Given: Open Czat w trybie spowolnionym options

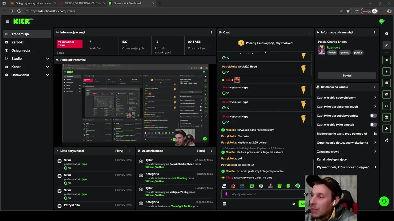Looking at the screenshot, I should point(347,98).
